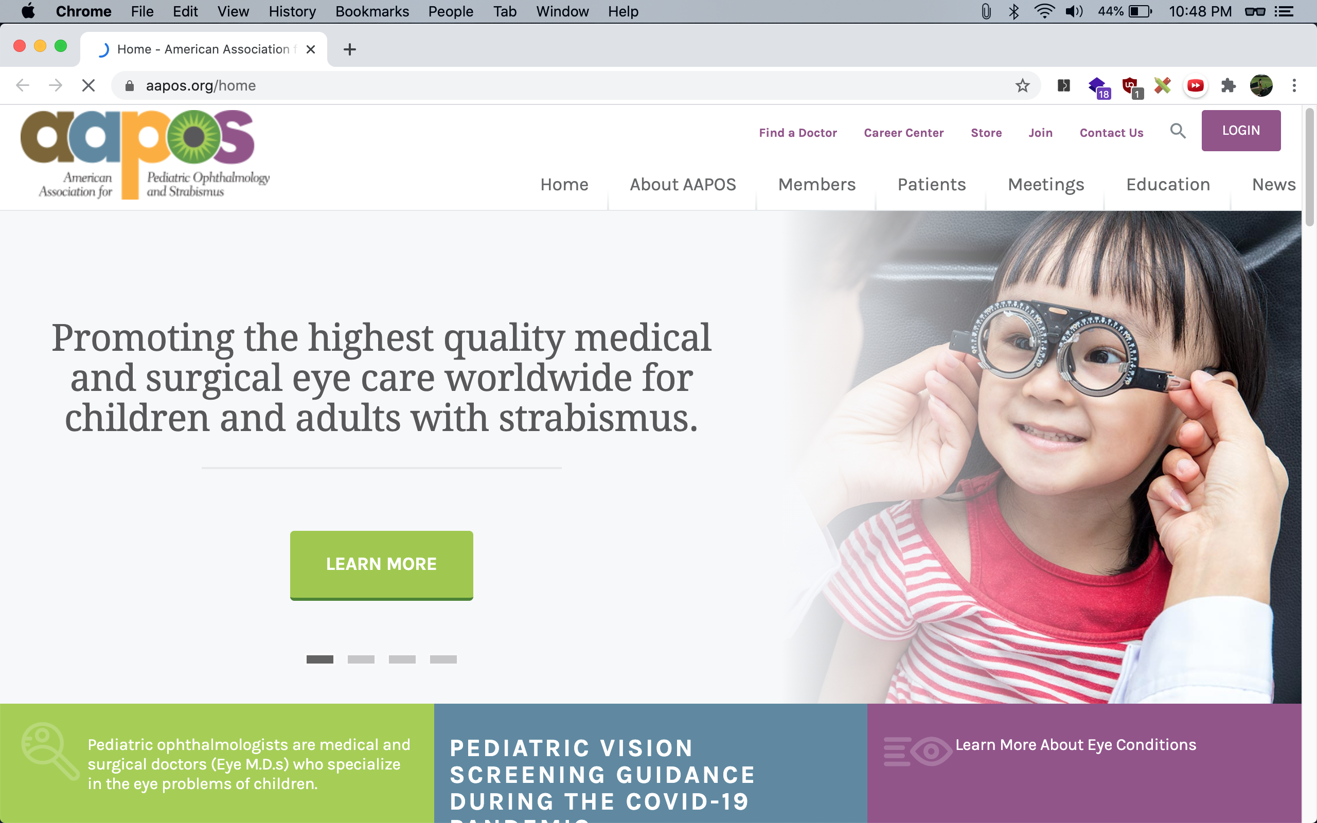This screenshot has width=1317, height=823.
Task: Select the second carousel slide indicator
Action: (x=361, y=659)
